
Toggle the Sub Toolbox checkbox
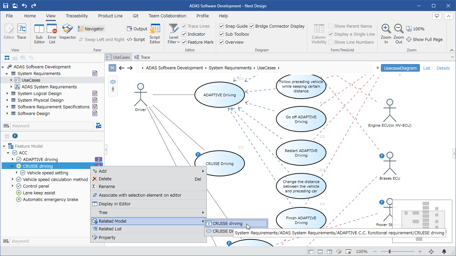pyautogui.click(x=221, y=34)
